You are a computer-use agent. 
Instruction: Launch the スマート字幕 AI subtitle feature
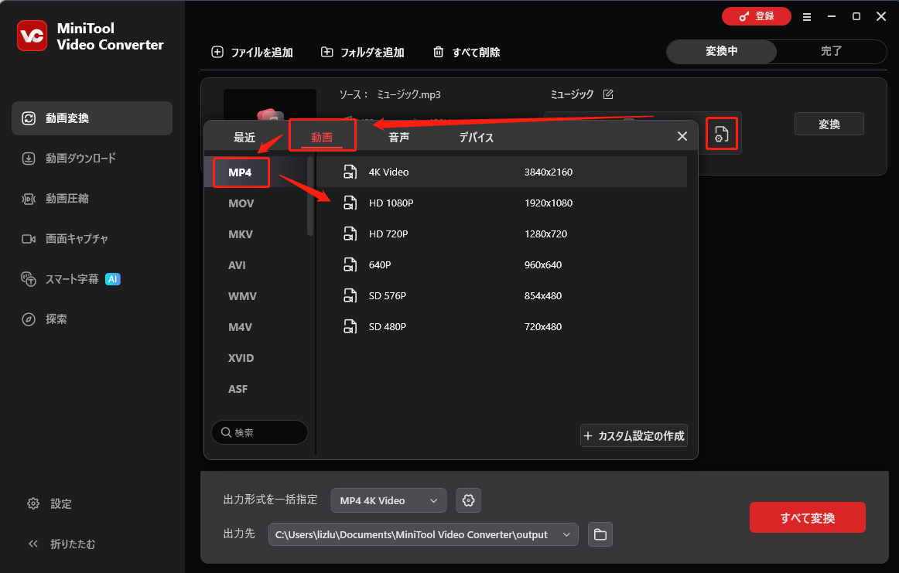point(72,278)
